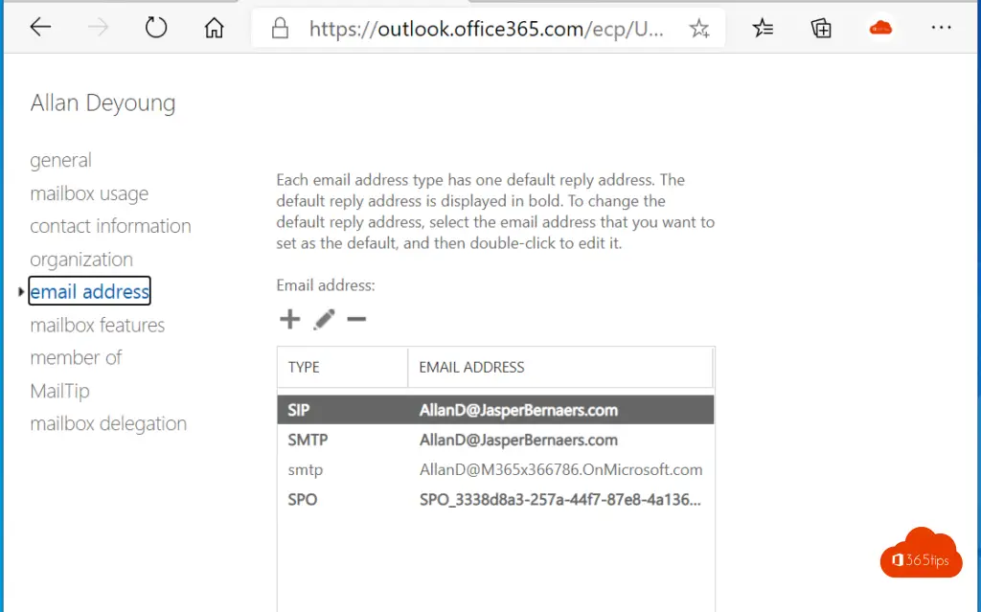981x612 pixels.
Task: Click the orange cloud extension icon
Action: [881, 28]
